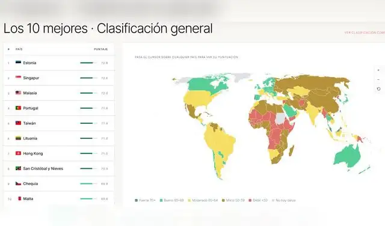Click Hong Kong's score progress bar
Screen dimensions: 385x226
88,153
